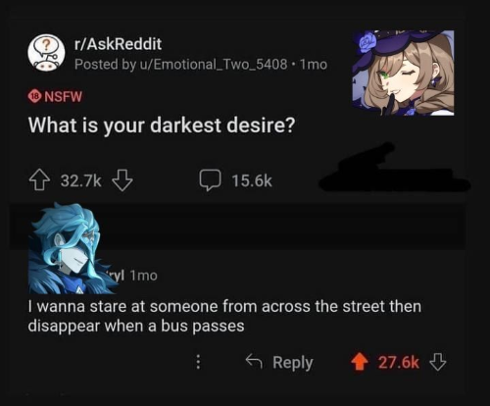Open the 15.6k comments count
This screenshot has width=490, height=406.
point(252,180)
